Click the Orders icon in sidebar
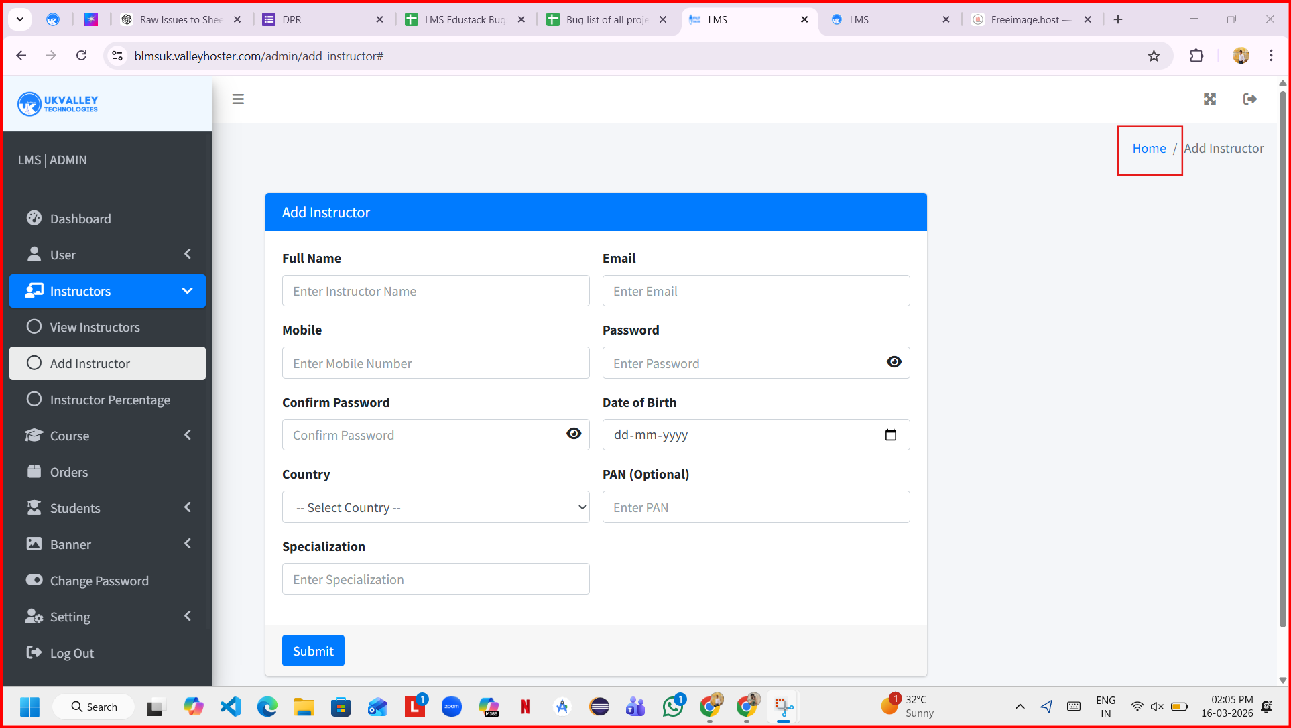The width and height of the screenshot is (1291, 728). tap(34, 471)
